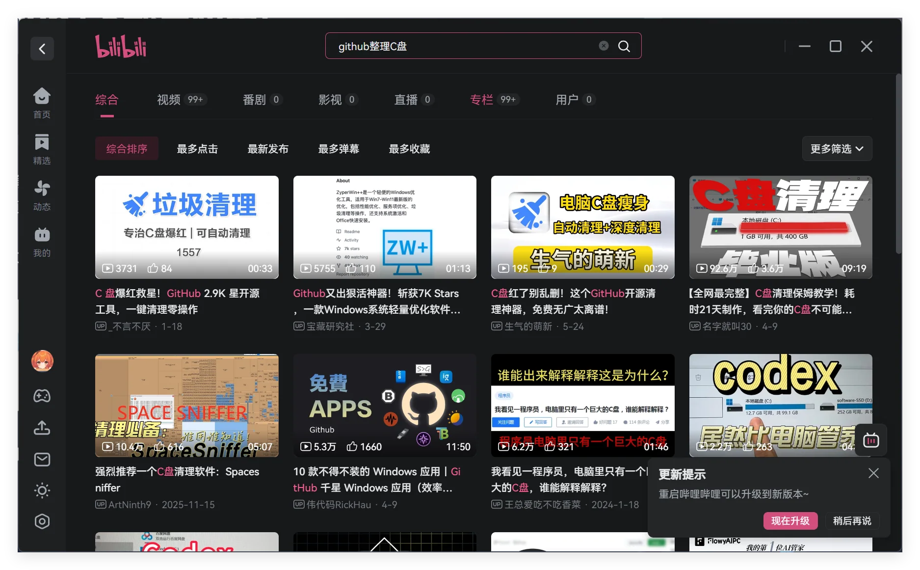Close the 更新提示 popup

tap(873, 473)
